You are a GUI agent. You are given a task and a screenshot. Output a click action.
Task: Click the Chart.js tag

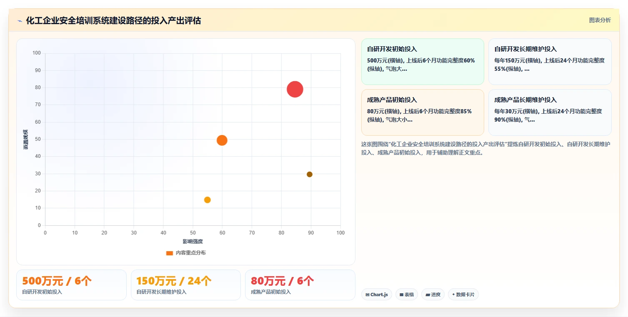pos(377,295)
